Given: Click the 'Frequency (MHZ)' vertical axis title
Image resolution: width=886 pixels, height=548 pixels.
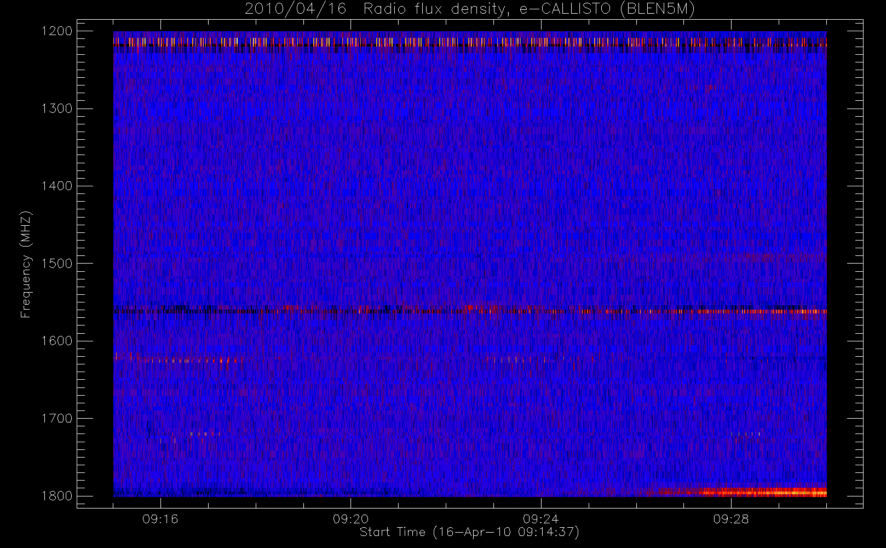Looking at the screenshot, I should pyautogui.click(x=26, y=264).
